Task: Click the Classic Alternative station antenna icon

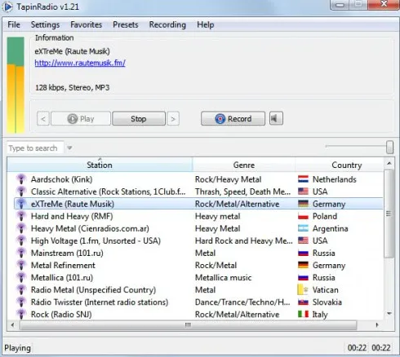Action: [x=21, y=192]
